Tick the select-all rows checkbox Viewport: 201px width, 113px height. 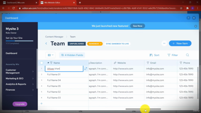(41, 63)
